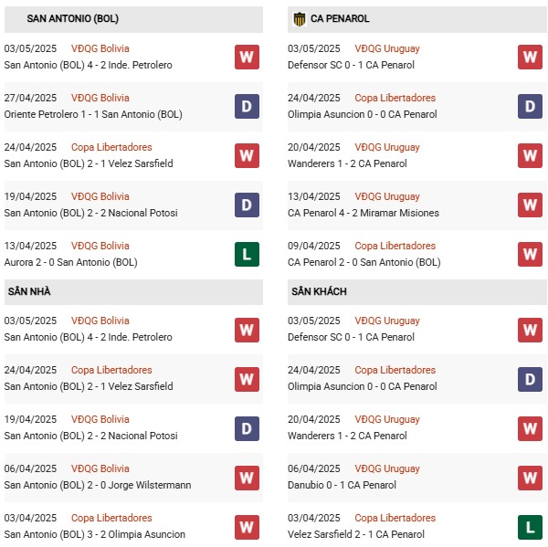The height and width of the screenshot is (547, 548).
Task: Click the CA Penarol club crest icon
Action: click(x=300, y=19)
